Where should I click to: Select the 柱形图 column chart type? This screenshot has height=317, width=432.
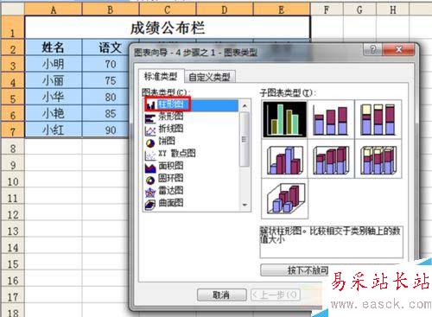tap(191, 105)
